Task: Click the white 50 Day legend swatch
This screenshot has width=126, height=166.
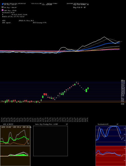Action: pos(3,7)
